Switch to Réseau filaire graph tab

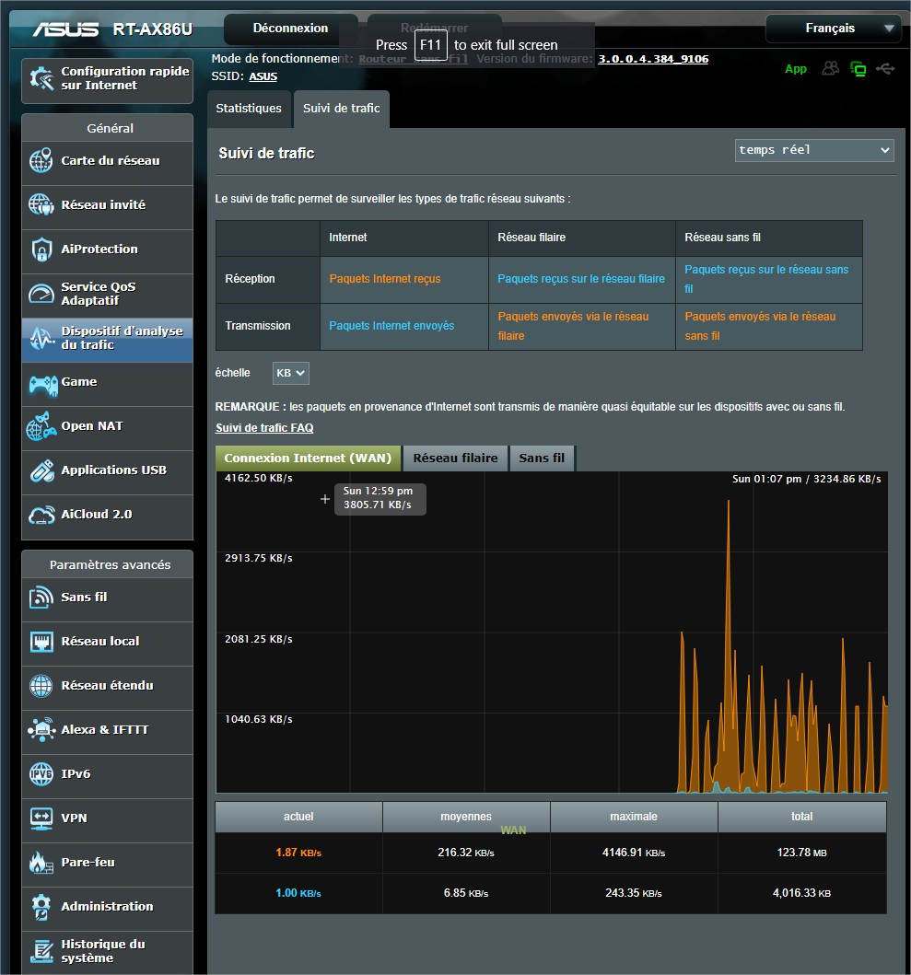tap(455, 458)
